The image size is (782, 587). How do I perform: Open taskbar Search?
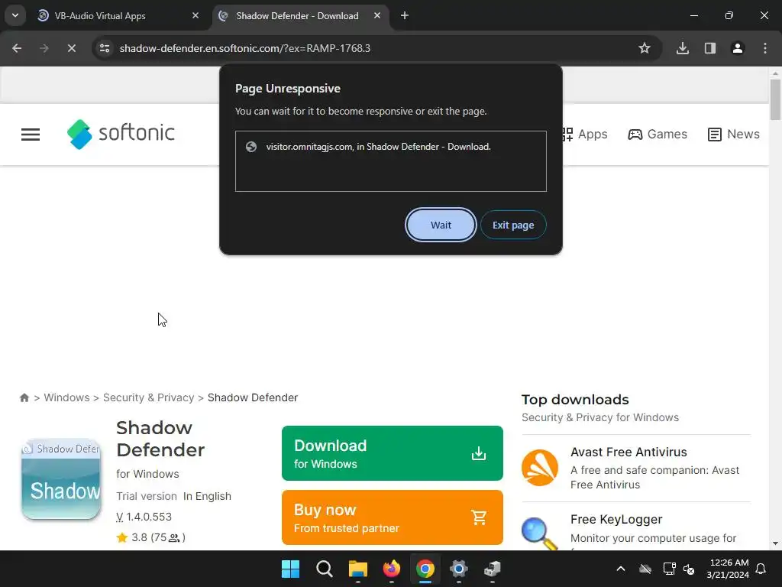pyautogui.click(x=324, y=569)
